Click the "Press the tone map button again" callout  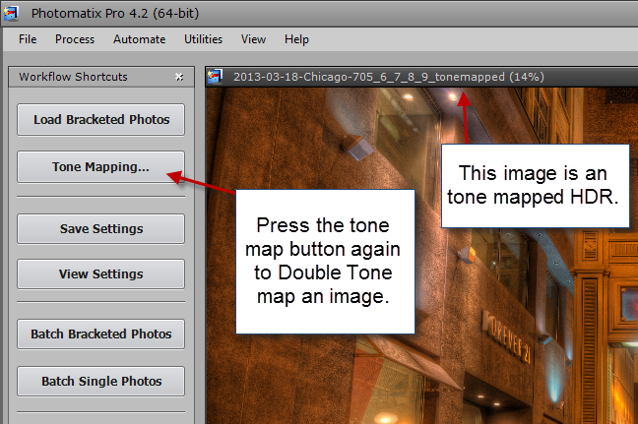(325, 262)
